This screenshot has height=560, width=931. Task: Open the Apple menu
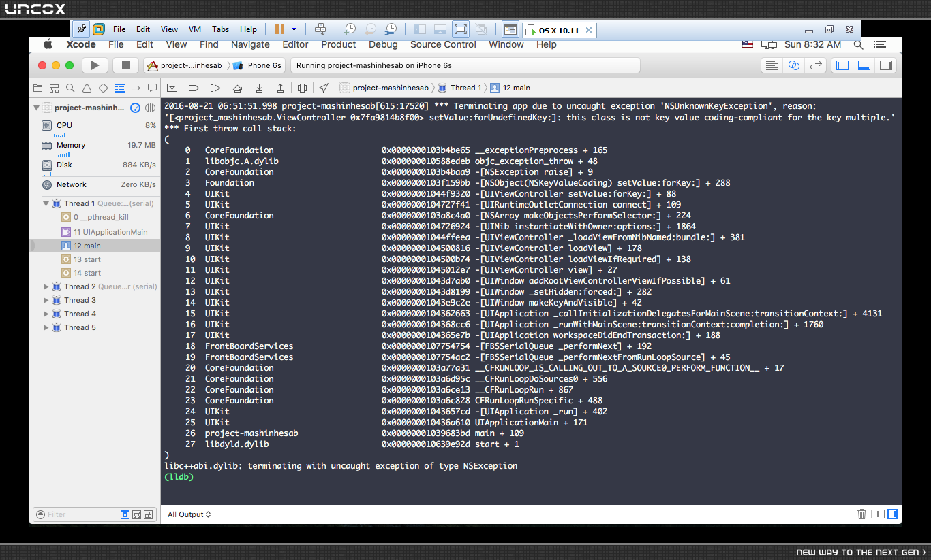pyautogui.click(x=48, y=44)
